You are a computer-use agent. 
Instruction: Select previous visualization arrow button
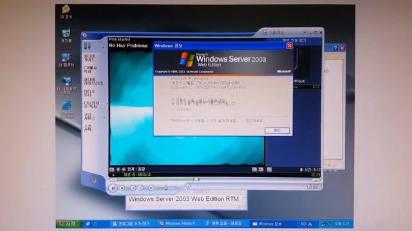coord(118,169)
